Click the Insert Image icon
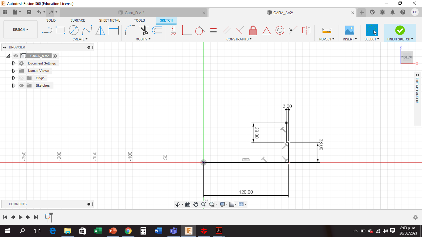The width and height of the screenshot is (422, 237). 349,30
